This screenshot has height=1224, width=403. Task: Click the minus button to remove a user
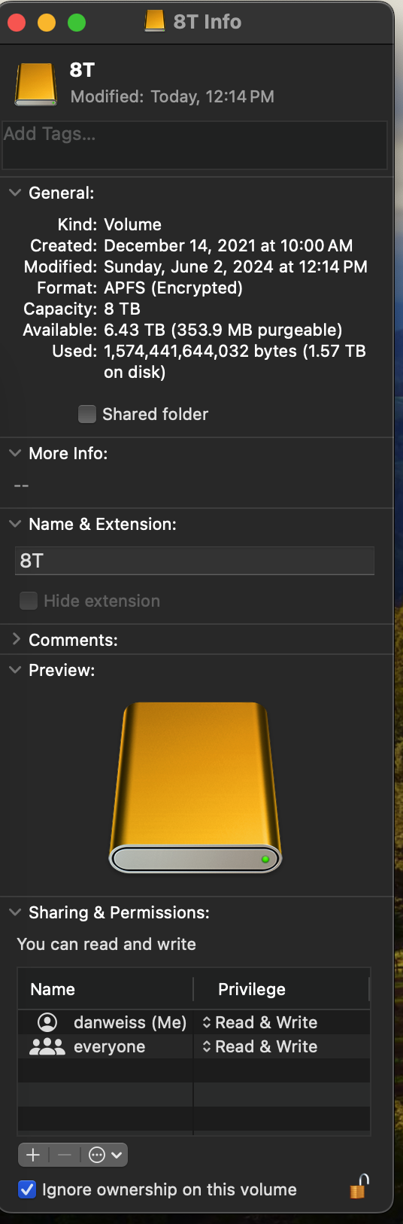coord(65,1155)
